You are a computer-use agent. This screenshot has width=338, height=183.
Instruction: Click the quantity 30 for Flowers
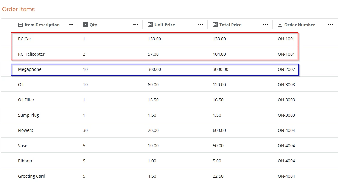(x=85, y=130)
